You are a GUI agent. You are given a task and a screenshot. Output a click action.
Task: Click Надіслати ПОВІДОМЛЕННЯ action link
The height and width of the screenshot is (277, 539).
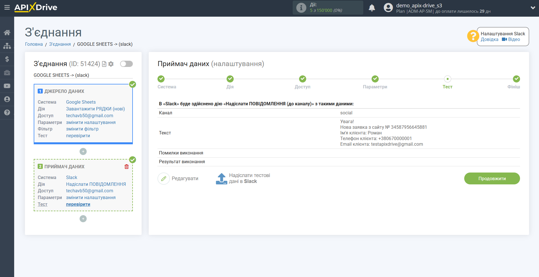tap(96, 184)
